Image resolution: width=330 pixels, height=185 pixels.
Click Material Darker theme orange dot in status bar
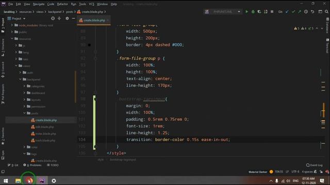(x=271, y=172)
